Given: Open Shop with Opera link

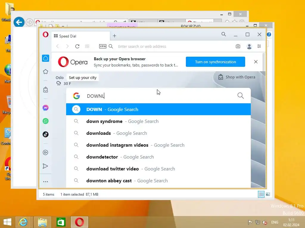Looking at the screenshot, I should [x=237, y=77].
